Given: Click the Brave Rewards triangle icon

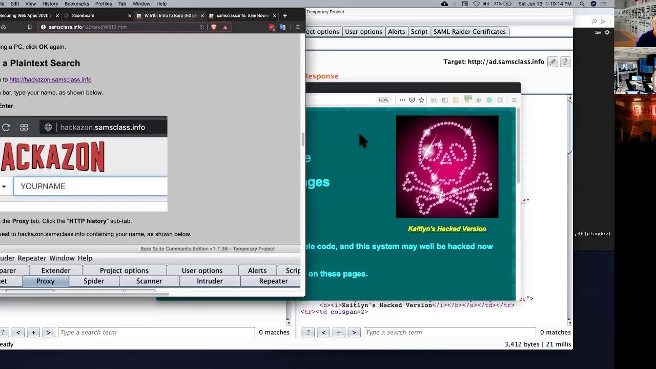Looking at the screenshot, I should click(x=225, y=27).
